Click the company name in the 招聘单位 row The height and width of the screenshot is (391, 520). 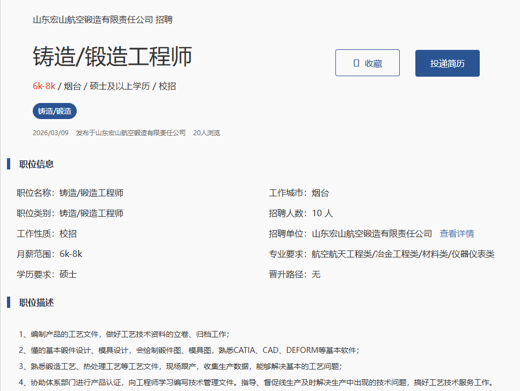pos(372,234)
